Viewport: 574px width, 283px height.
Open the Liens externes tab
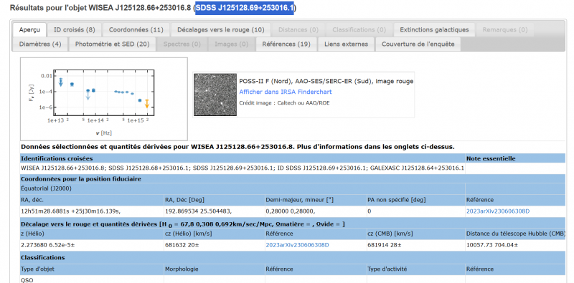pyautogui.click(x=347, y=44)
